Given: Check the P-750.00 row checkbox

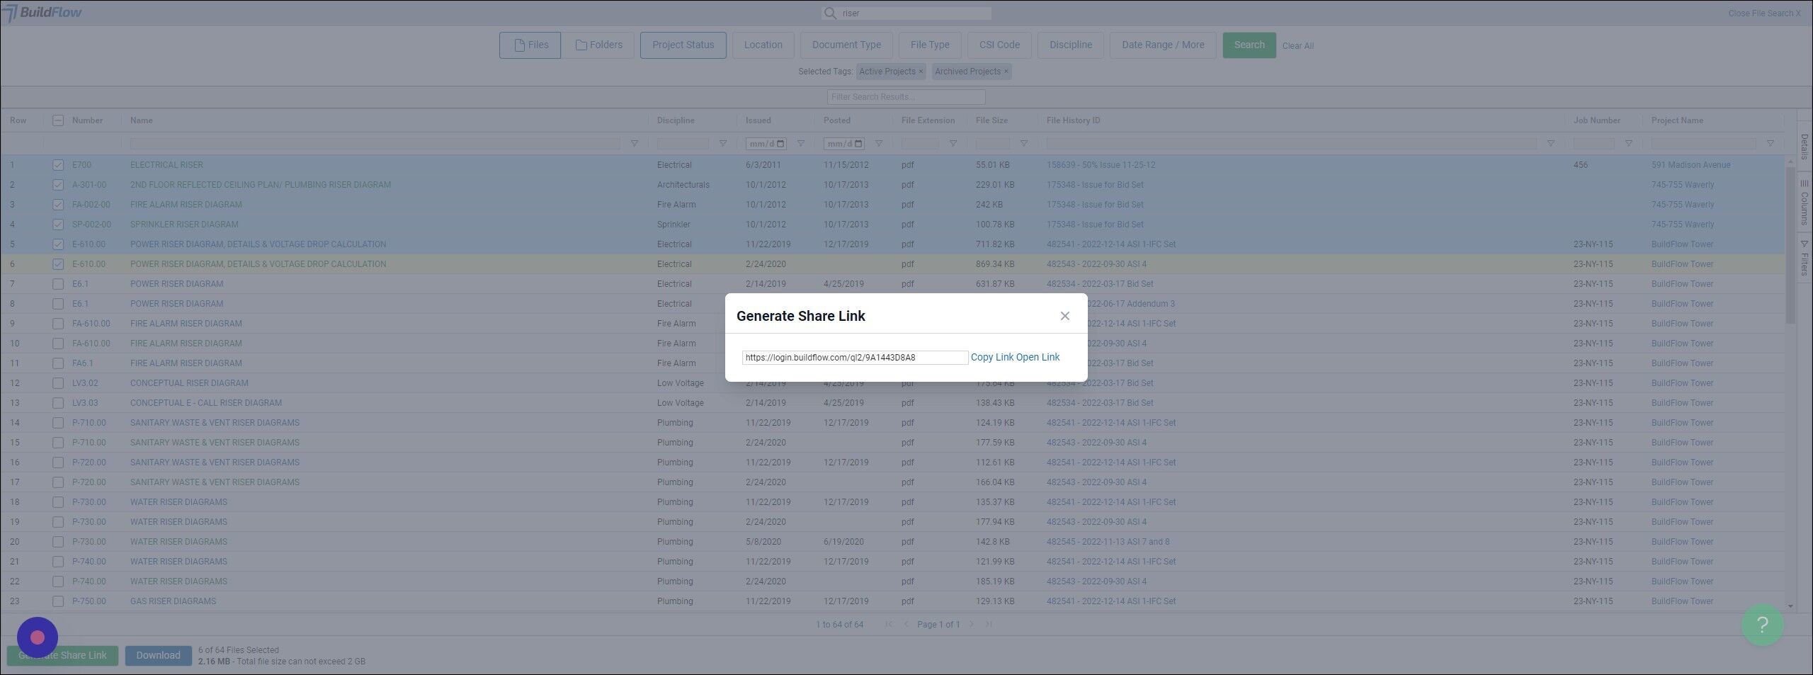Looking at the screenshot, I should click(x=58, y=601).
